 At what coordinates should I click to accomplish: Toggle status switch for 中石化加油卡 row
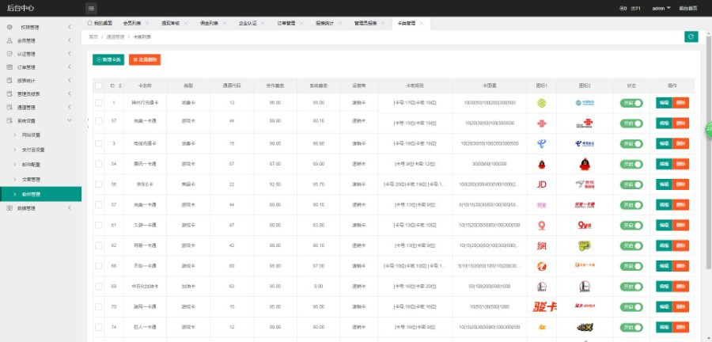click(x=631, y=287)
